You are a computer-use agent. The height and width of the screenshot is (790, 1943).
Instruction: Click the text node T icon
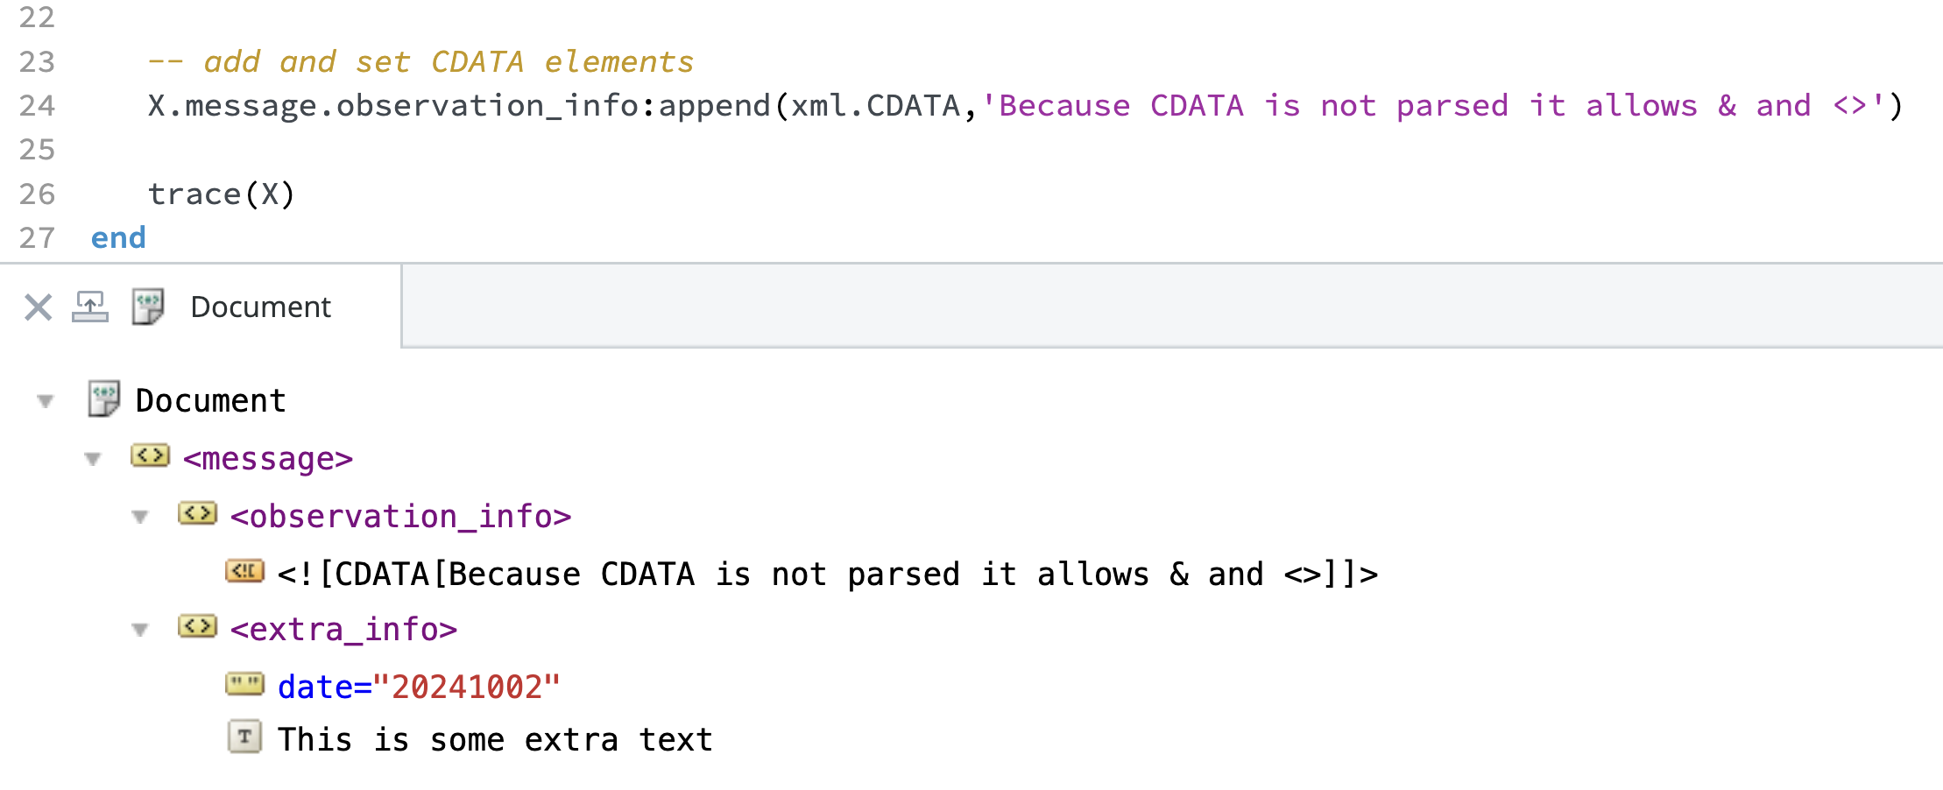coord(244,737)
